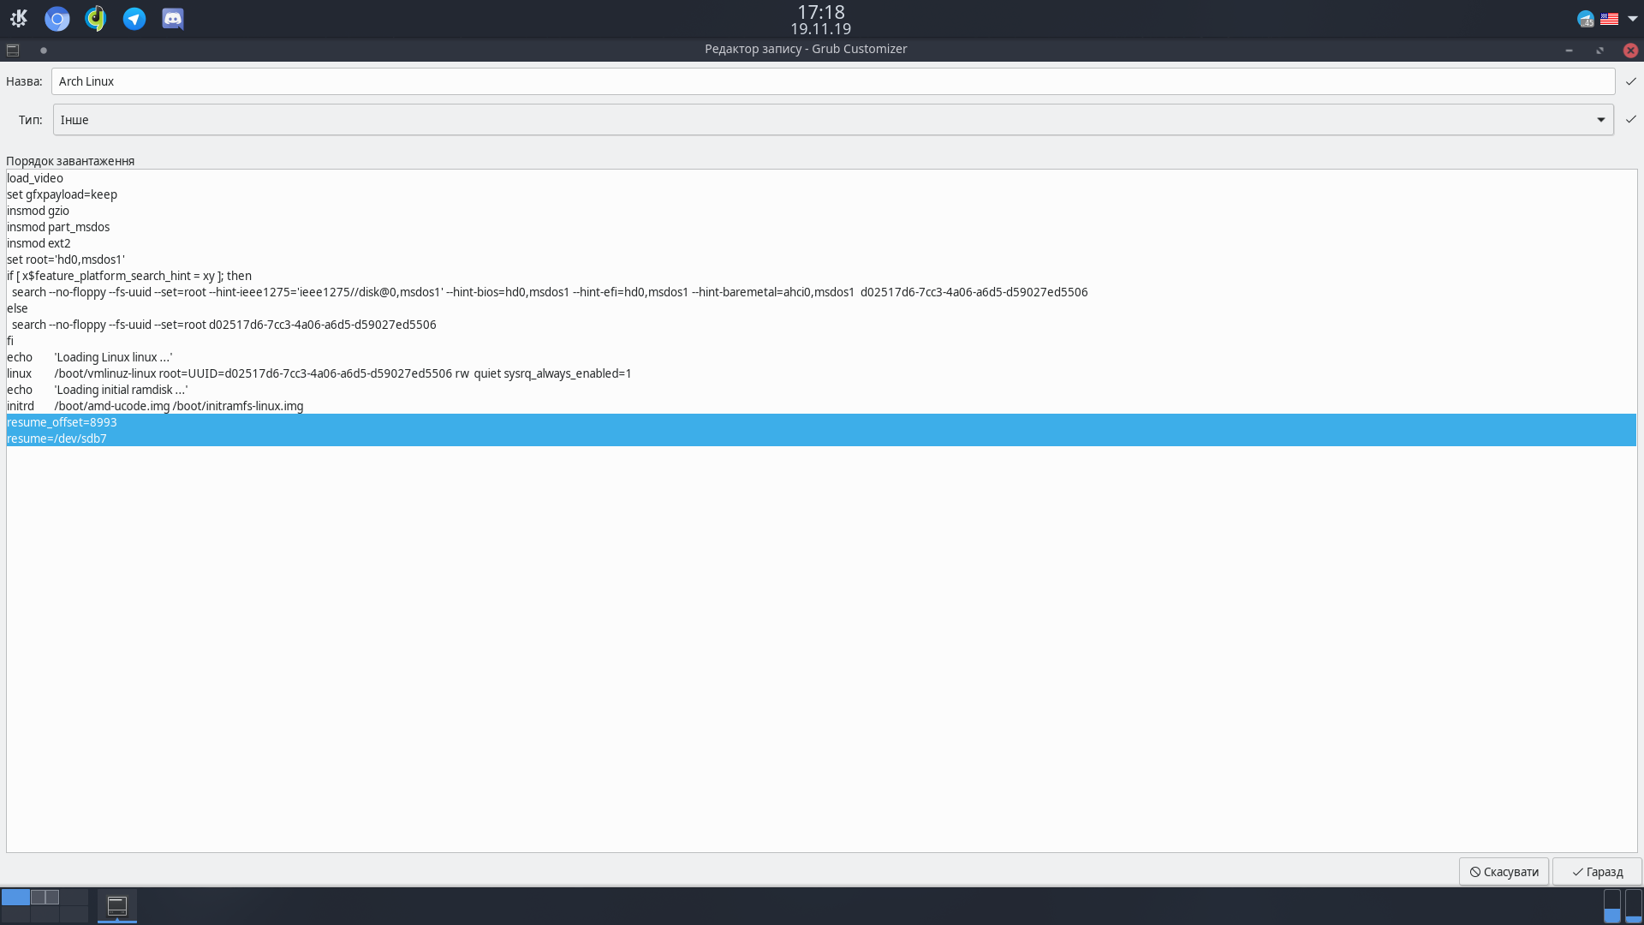Switch to the second virtual desktop in pager
The width and height of the screenshot is (1644, 925).
45,897
